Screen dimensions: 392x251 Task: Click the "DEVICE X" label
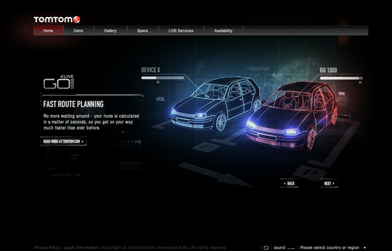(150, 70)
